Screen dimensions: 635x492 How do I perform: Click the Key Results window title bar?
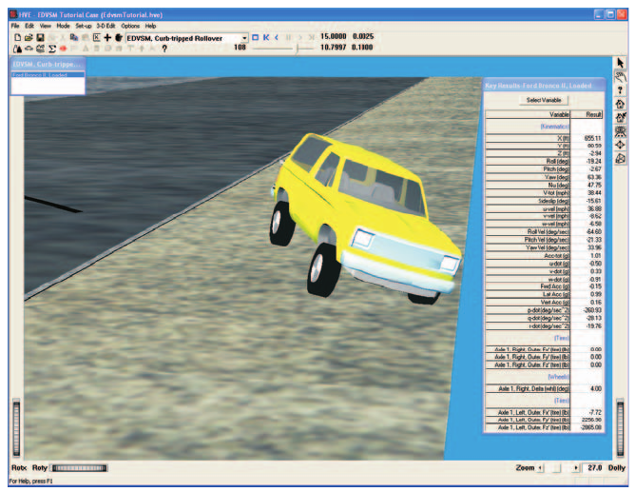545,85
